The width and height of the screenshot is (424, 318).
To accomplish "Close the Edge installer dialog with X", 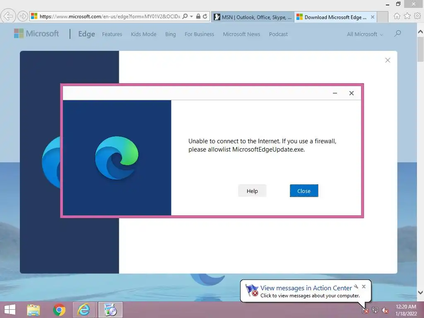I will (x=351, y=93).
